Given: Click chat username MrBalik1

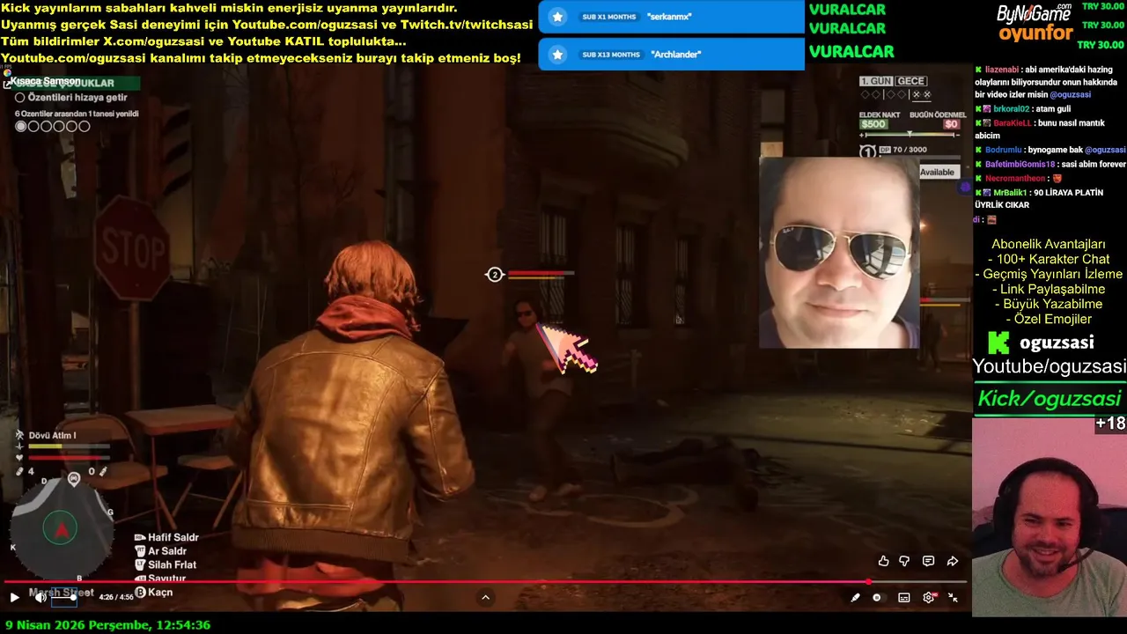Looking at the screenshot, I should [1011, 193].
